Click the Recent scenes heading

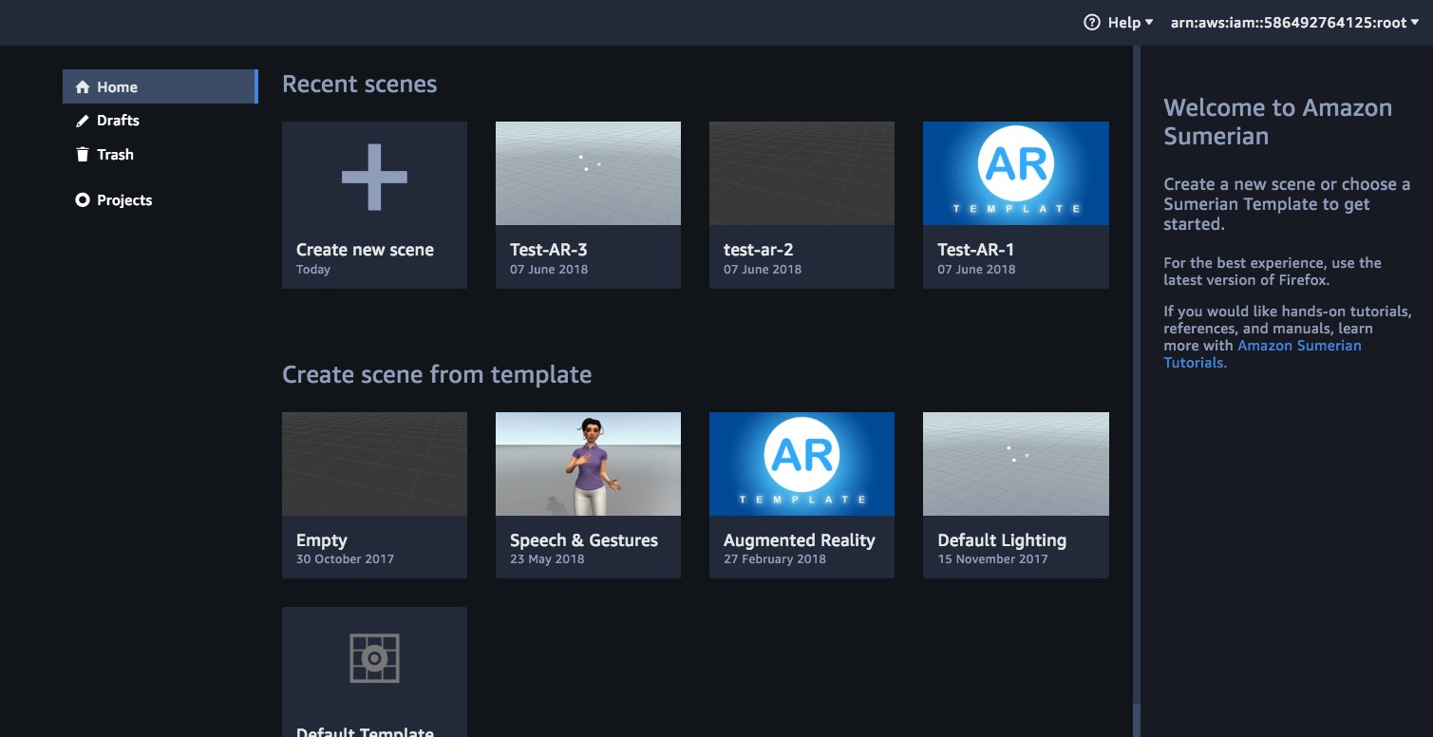(360, 84)
